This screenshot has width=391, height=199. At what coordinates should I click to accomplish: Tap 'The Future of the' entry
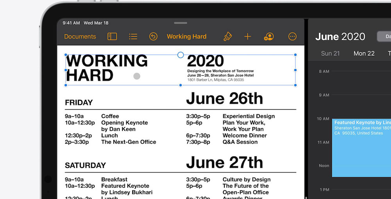pyautogui.click(x=246, y=186)
